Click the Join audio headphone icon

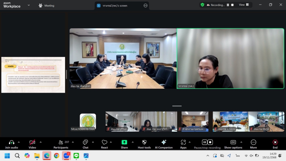(x=11, y=142)
